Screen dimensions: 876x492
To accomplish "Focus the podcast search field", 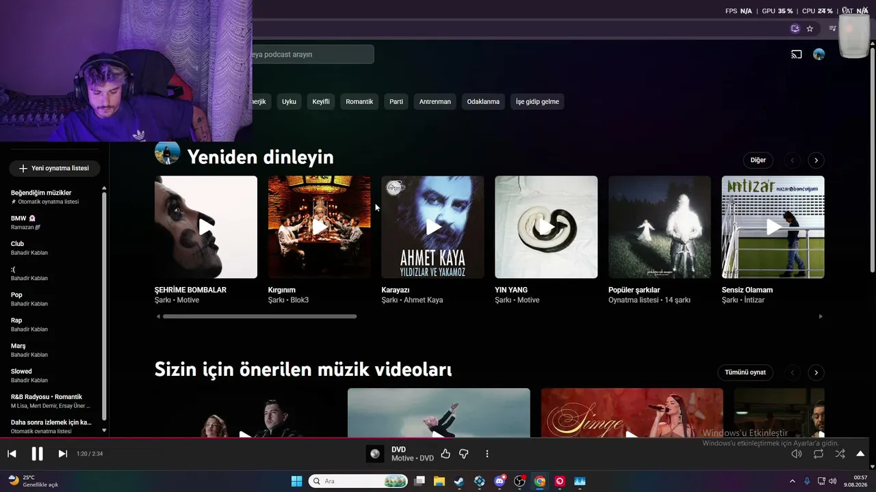I will (312, 55).
